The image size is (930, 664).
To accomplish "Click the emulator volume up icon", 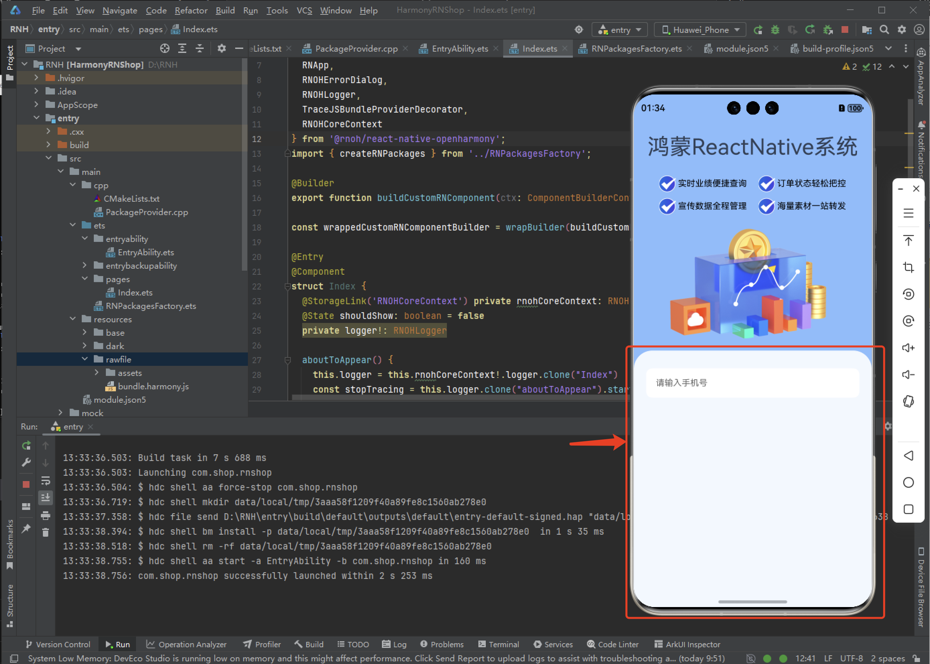I will [x=908, y=348].
